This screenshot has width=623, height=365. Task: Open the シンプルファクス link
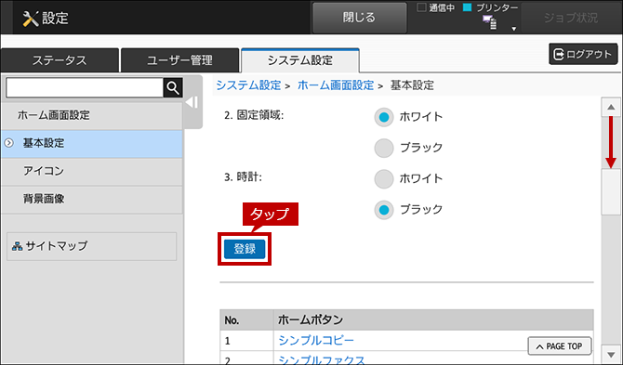[x=322, y=359]
